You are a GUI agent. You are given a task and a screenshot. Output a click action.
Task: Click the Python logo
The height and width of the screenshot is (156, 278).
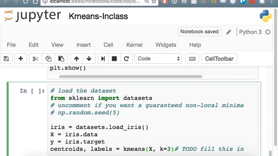[x=265, y=16]
